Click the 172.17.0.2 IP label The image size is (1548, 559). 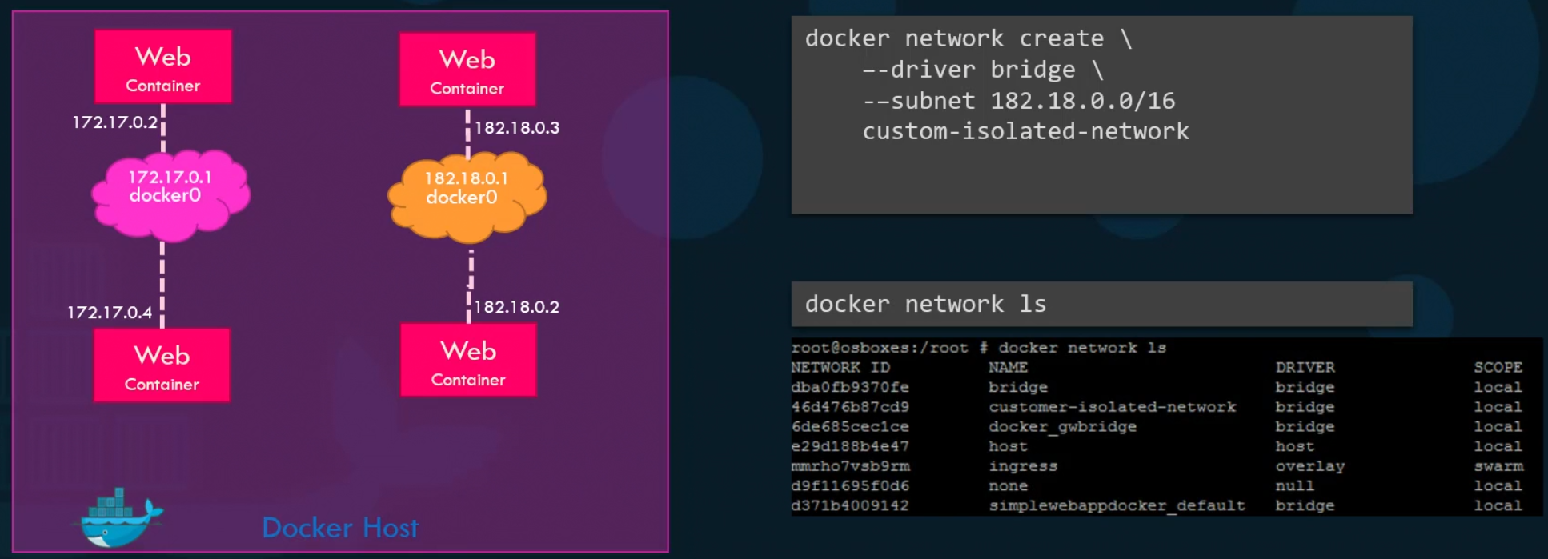click(115, 122)
